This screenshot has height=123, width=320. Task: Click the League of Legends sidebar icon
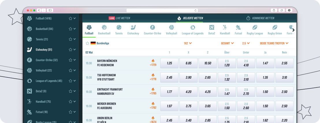click(x=29, y=81)
